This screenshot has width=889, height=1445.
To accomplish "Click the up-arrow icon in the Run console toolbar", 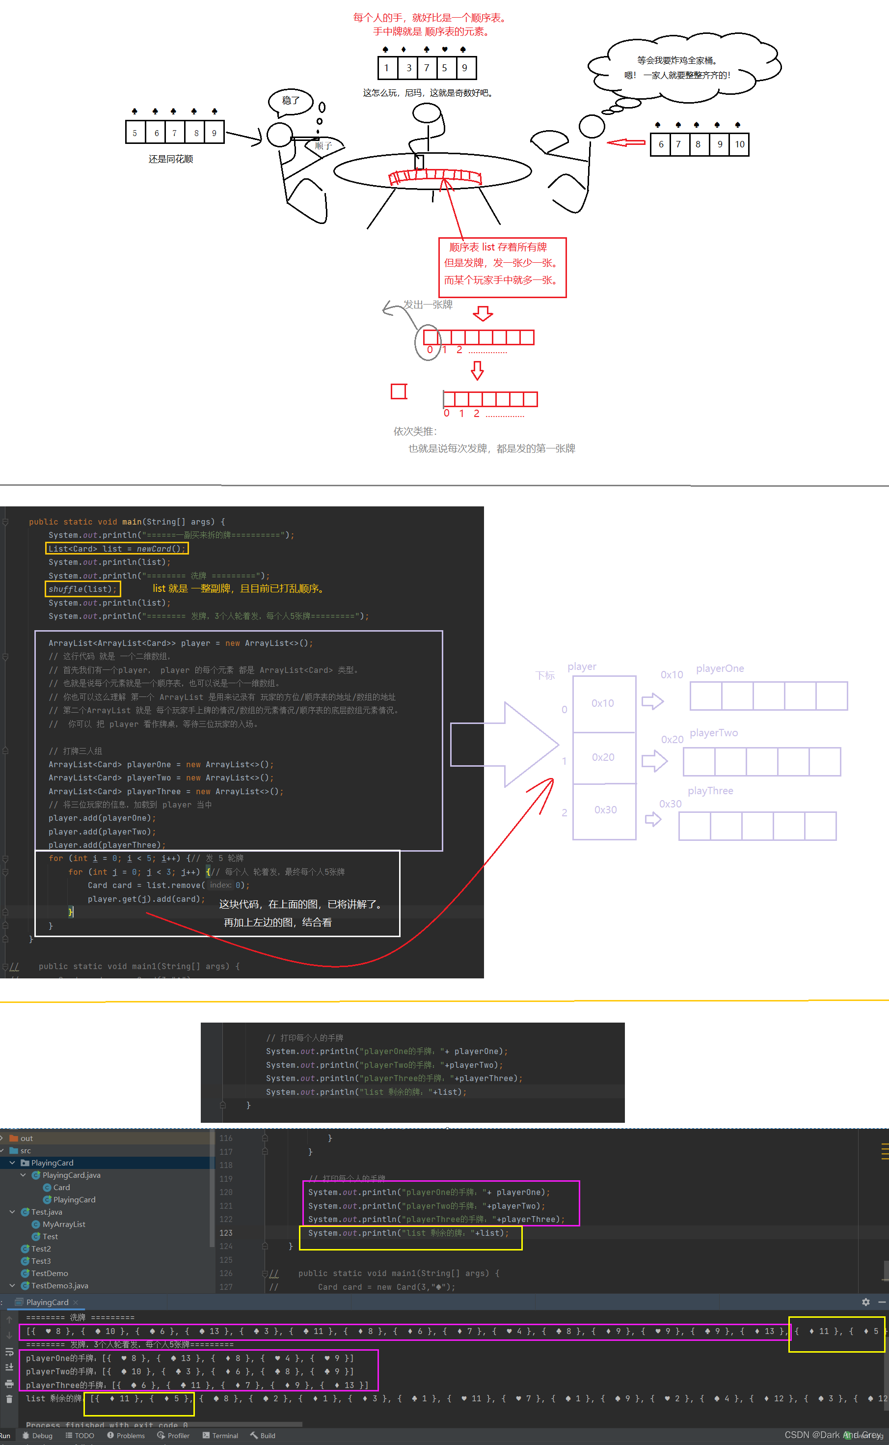I will pos(9,1320).
